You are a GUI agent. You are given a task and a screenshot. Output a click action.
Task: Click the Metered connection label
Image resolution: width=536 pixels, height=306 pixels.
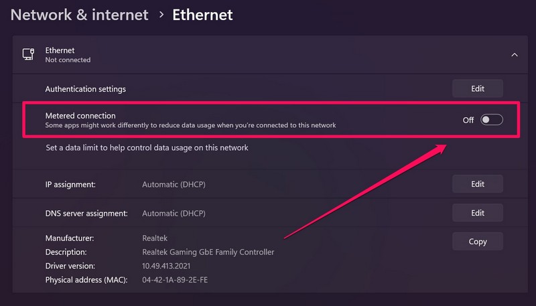tap(80, 116)
